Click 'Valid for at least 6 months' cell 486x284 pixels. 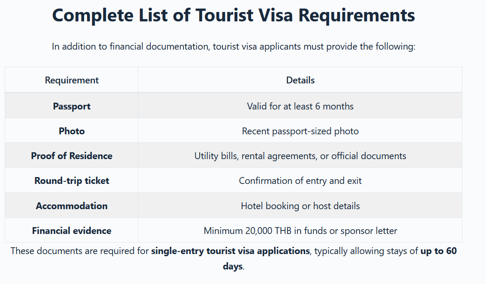coord(300,106)
